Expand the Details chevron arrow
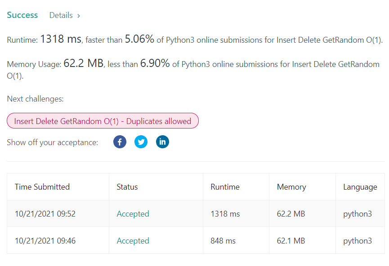The height and width of the screenshot is (266, 389). 79,16
